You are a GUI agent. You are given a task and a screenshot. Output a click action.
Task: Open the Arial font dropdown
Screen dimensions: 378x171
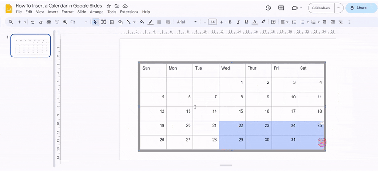pyautogui.click(x=187, y=22)
